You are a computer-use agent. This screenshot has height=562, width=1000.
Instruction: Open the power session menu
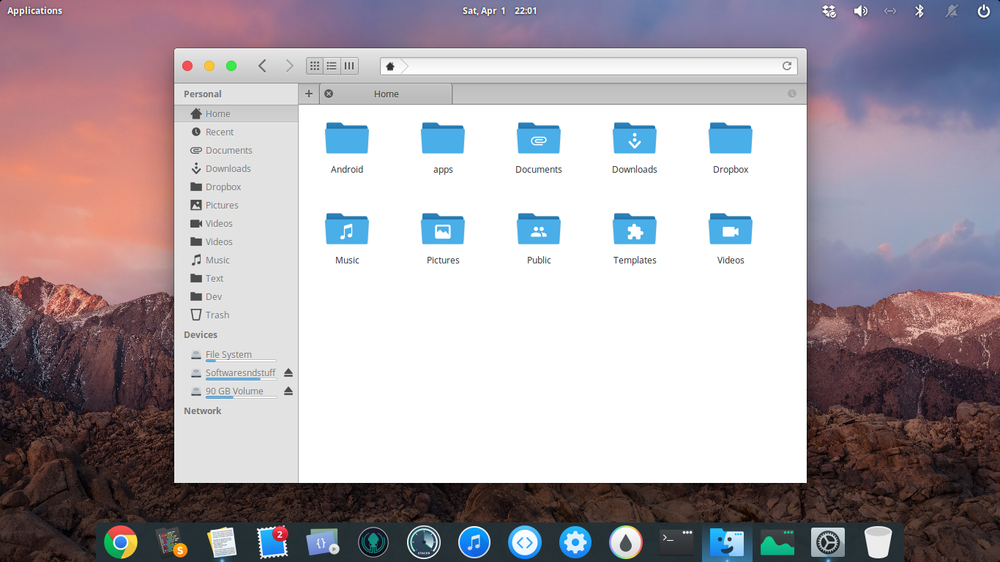(983, 11)
